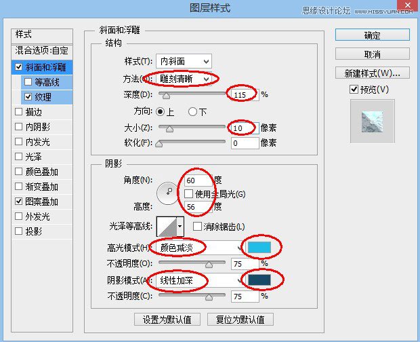
Task: Click 复位为默认值 button
Action: [x=240, y=319]
